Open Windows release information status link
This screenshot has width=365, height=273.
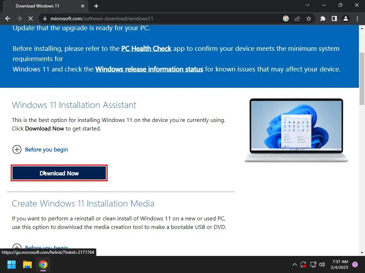click(149, 69)
